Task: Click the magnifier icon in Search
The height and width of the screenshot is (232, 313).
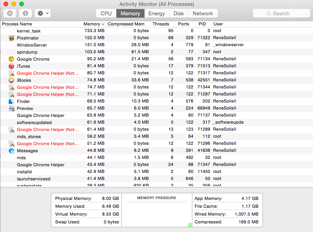Action: pyautogui.click(x=268, y=13)
